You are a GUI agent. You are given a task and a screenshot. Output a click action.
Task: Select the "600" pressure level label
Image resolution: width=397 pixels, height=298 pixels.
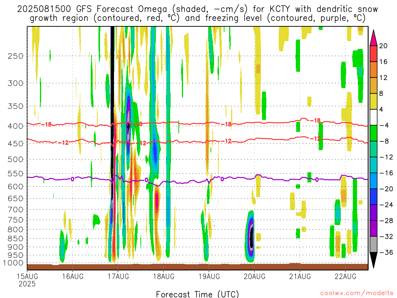(16, 187)
